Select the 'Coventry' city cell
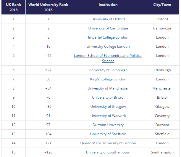181x157 pixels. click(x=162, y=116)
